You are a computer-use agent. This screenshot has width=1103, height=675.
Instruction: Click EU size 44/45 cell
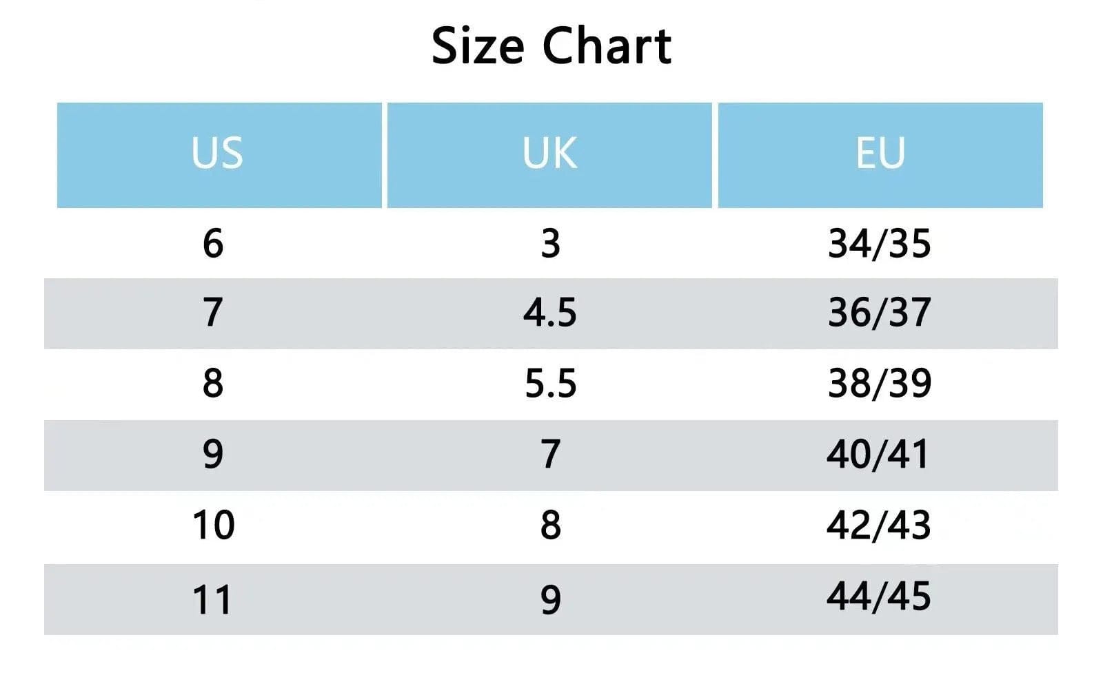[878, 596]
